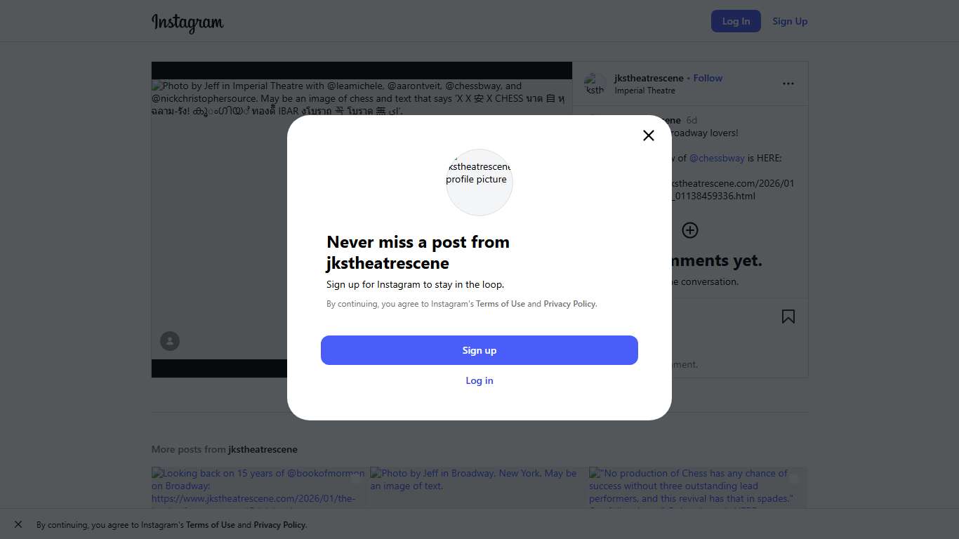Open jkstheatrescene link in More posts heading
Screen dimensions: 959x539
263,449
